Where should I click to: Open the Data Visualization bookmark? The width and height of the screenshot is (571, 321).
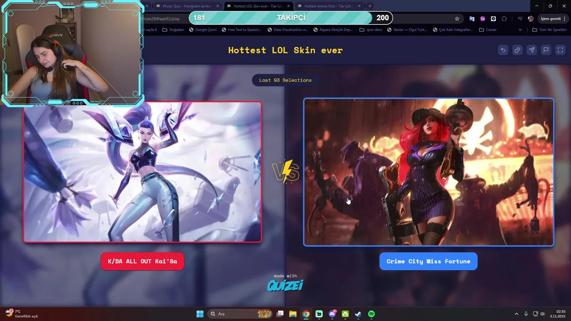(288, 30)
